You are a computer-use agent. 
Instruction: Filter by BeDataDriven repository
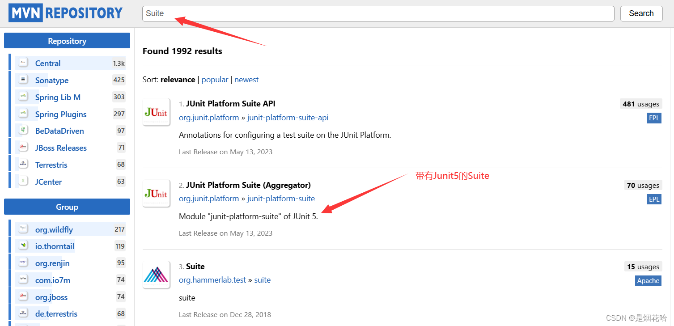(59, 131)
